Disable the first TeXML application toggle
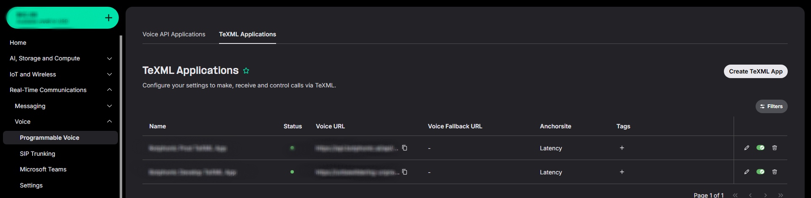This screenshot has height=198, width=811. (760, 148)
